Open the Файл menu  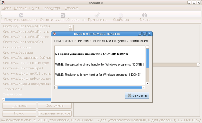click(x=7, y=8)
